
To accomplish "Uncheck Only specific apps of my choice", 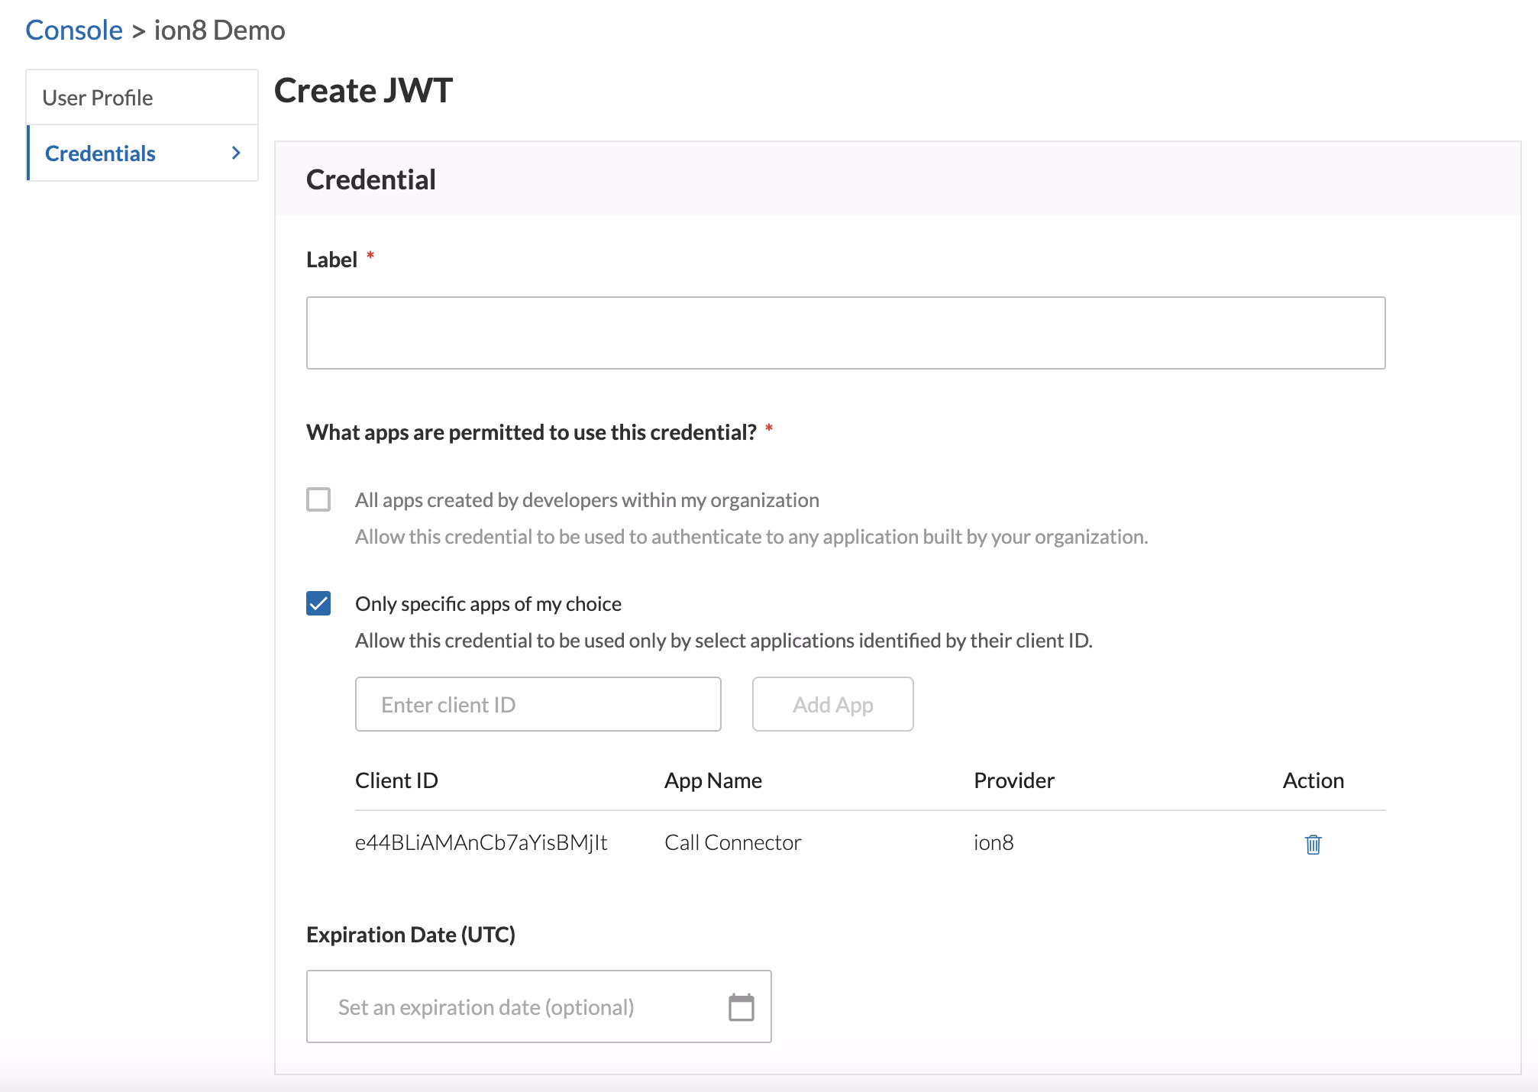I will click(x=318, y=603).
